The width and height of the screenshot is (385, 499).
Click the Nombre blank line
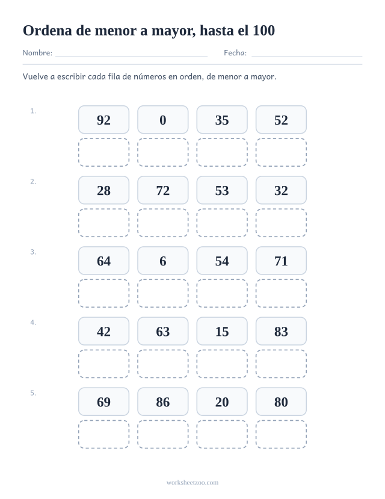(131, 57)
